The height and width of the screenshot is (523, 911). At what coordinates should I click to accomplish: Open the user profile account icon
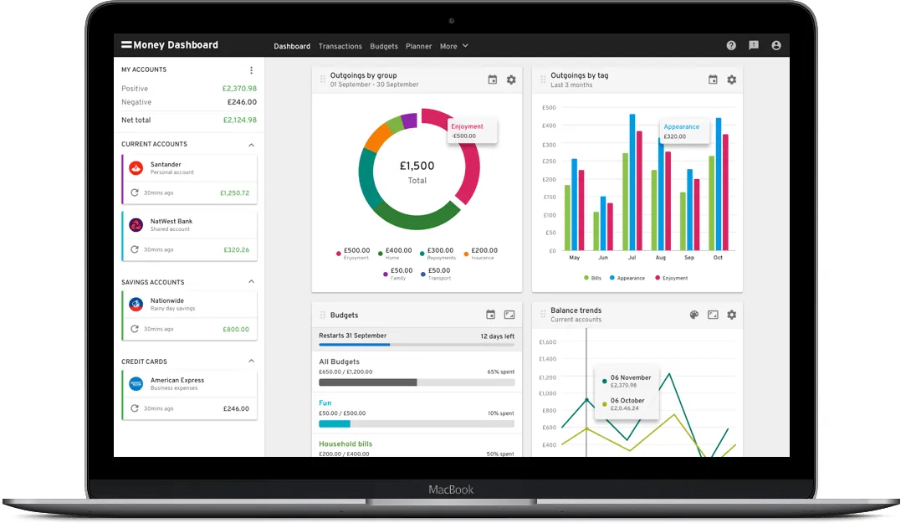pos(776,46)
